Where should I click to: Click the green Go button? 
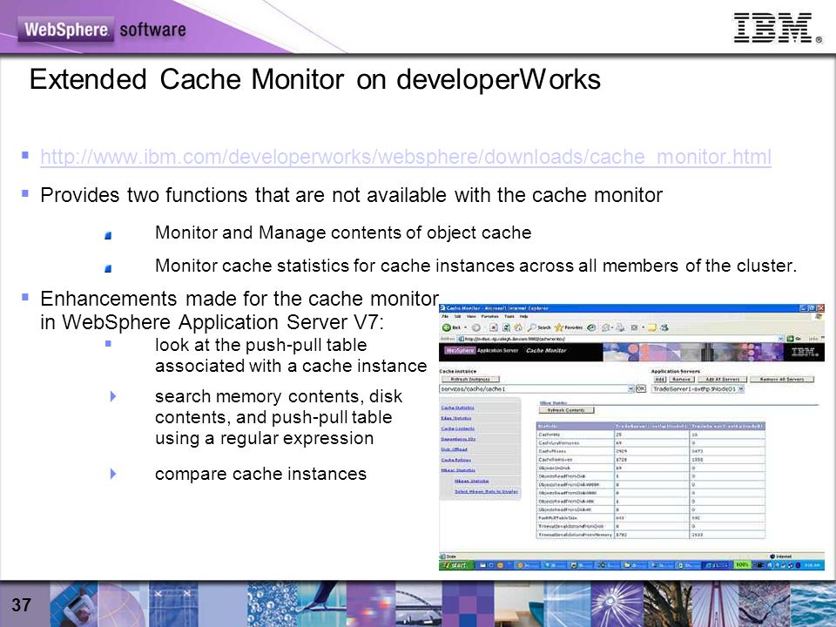tap(794, 339)
